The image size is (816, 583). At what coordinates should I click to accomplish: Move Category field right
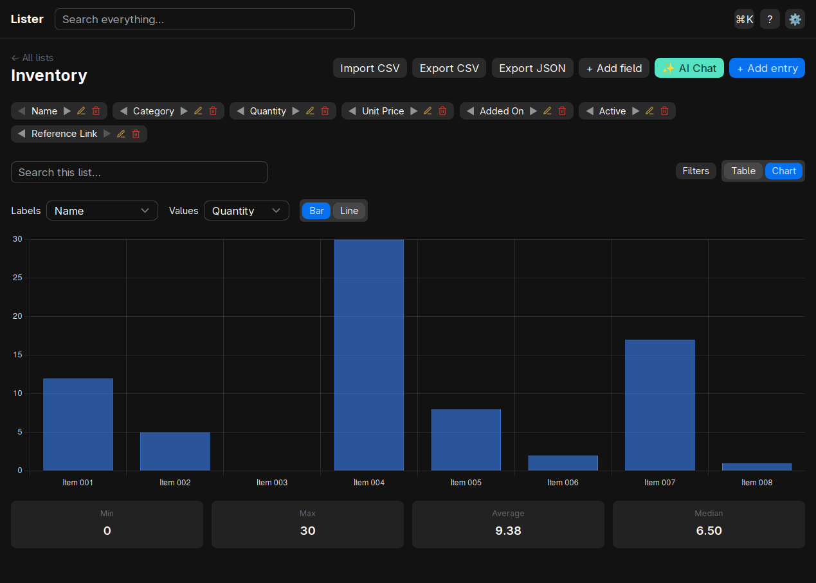pyautogui.click(x=184, y=111)
